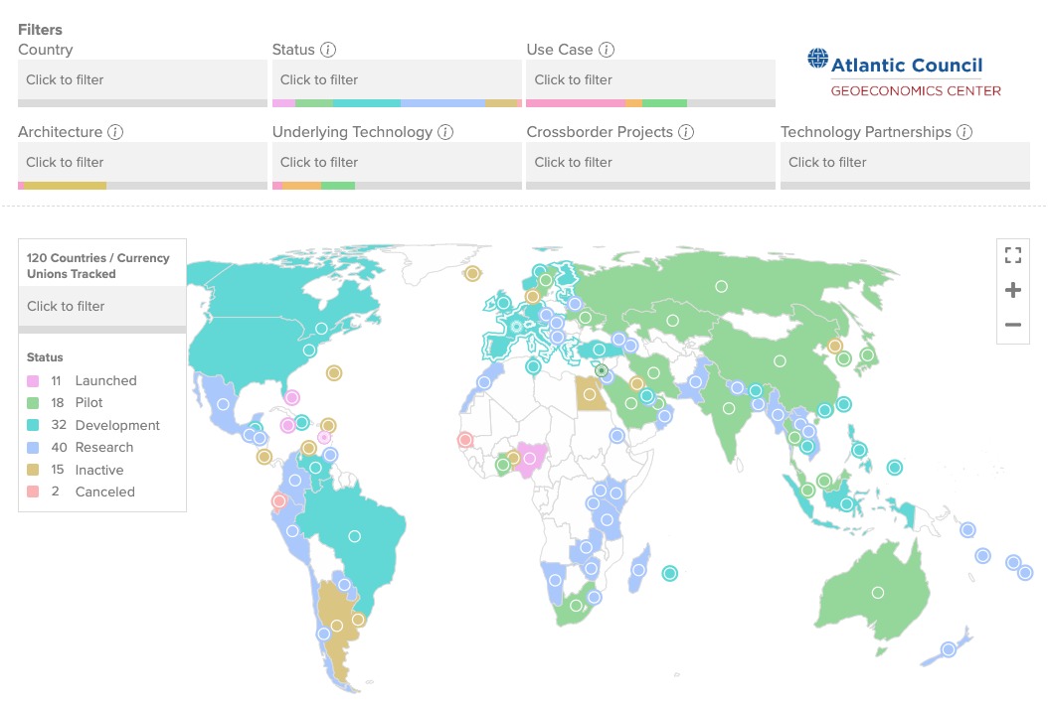Open the Use Case filter dropdown
Viewport: 1048px width, 703px height.
point(650,79)
